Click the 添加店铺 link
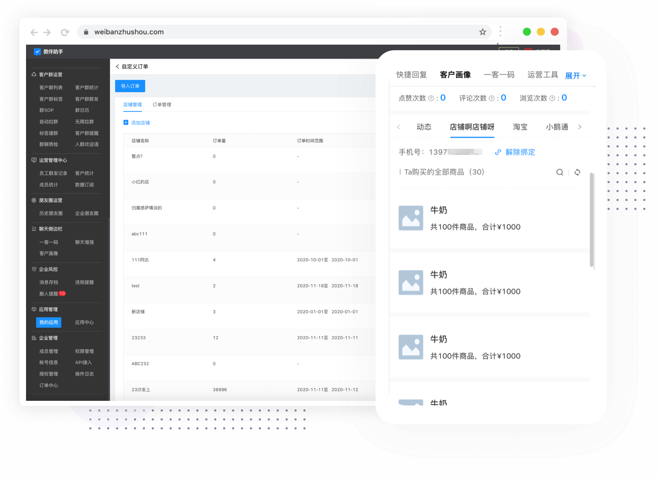 pyautogui.click(x=140, y=123)
